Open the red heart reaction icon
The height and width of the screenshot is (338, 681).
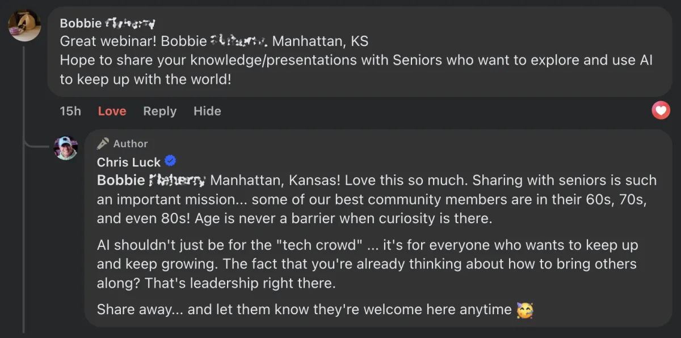tap(661, 110)
